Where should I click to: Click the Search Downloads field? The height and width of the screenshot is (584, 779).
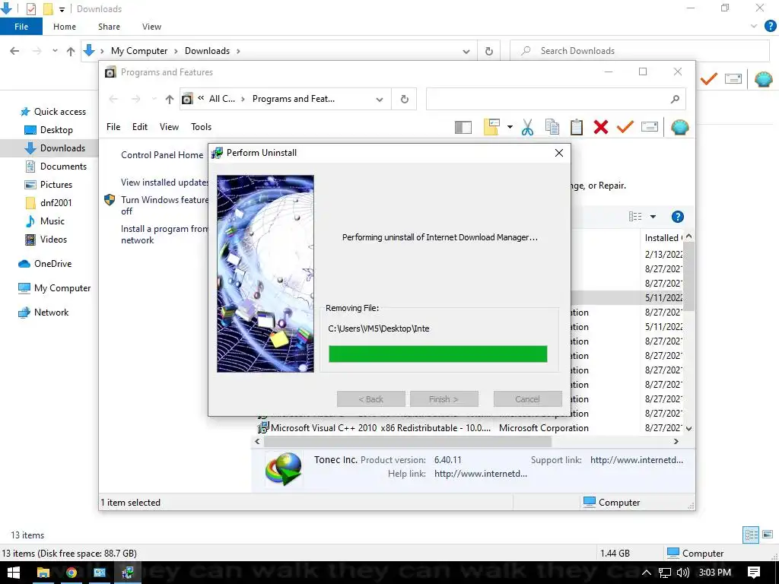(x=640, y=51)
